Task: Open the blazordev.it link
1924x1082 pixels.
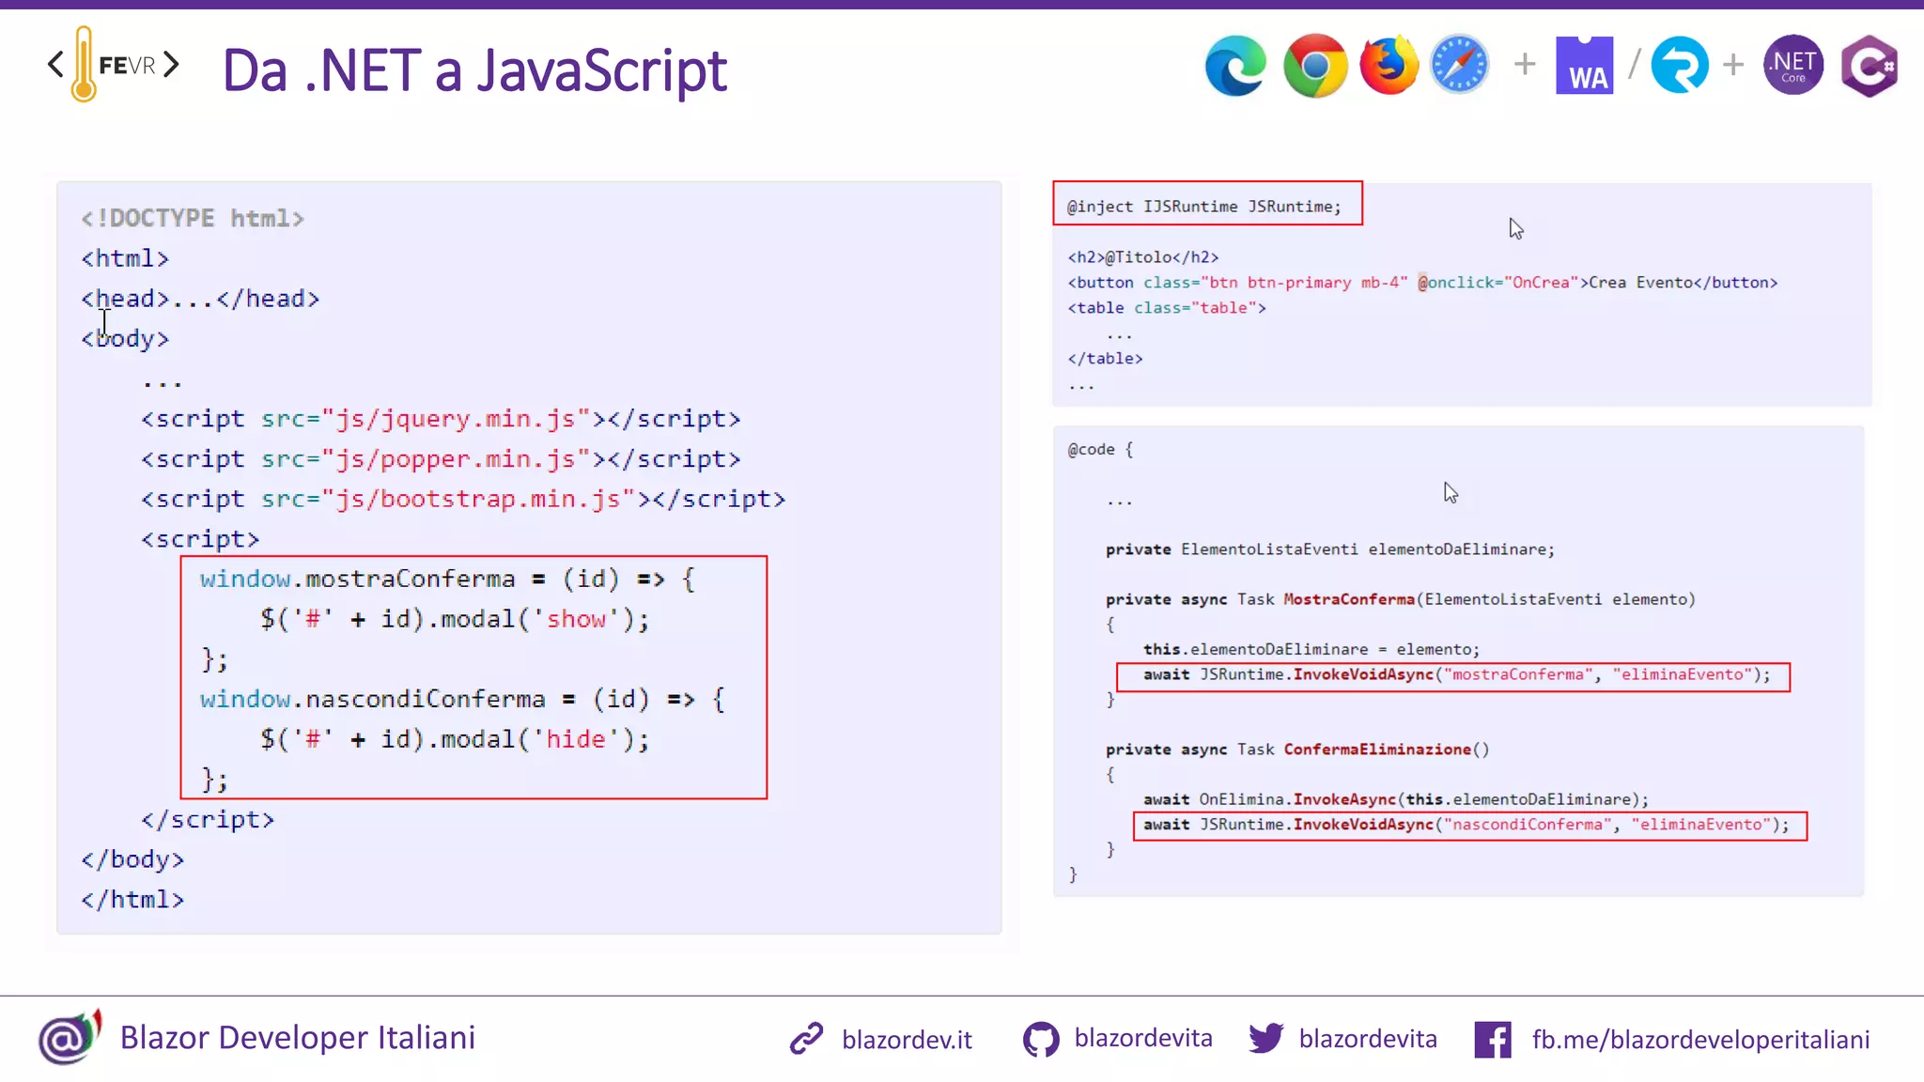Action: click(907, 1040)
